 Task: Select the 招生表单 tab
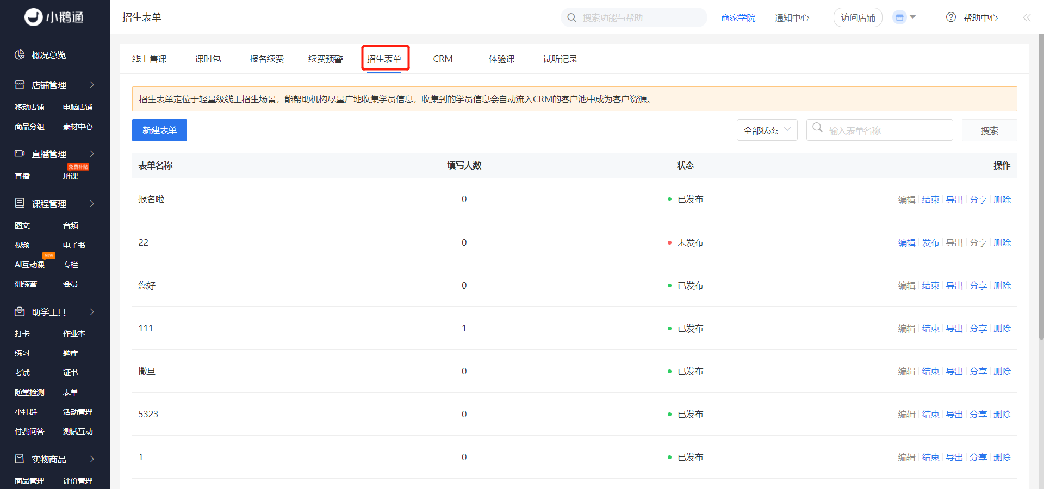coord(384,59)
